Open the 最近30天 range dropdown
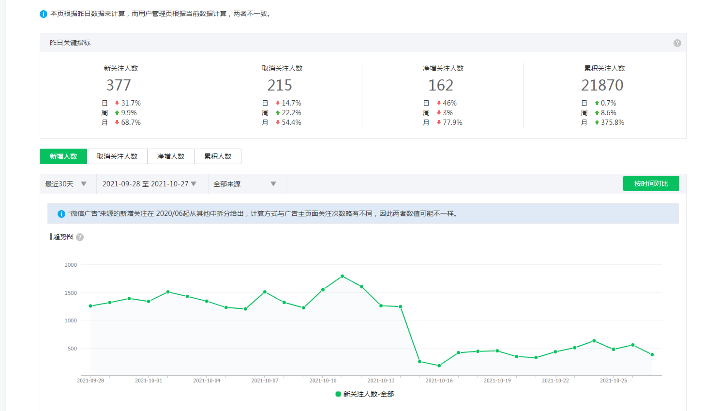Screen dimensions: 719x411 coord(65,184)
